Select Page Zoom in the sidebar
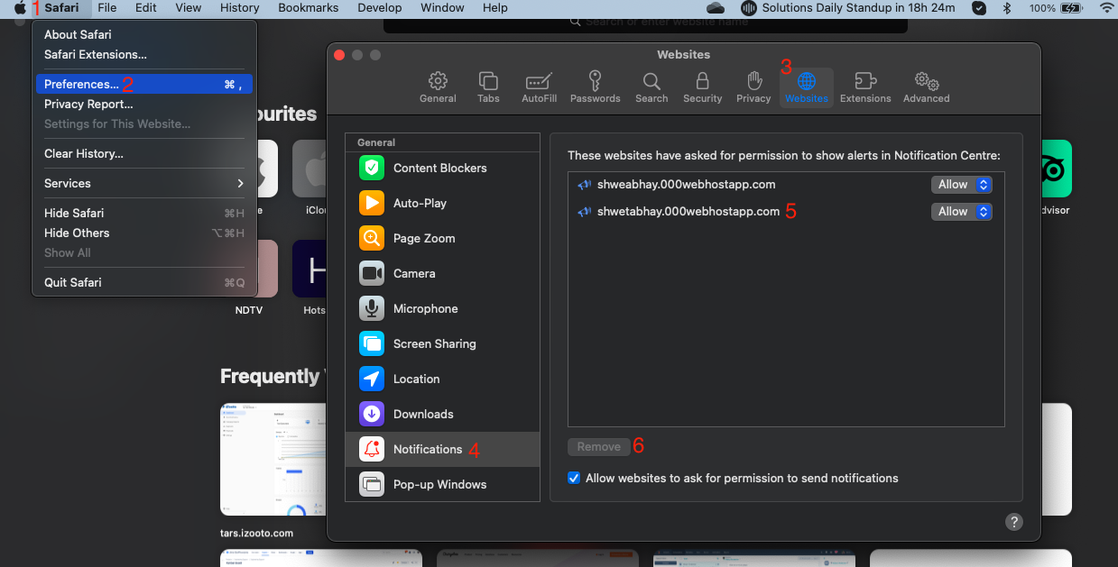Viewport: 1118px width, 567px height. click(x=442, y=238)
